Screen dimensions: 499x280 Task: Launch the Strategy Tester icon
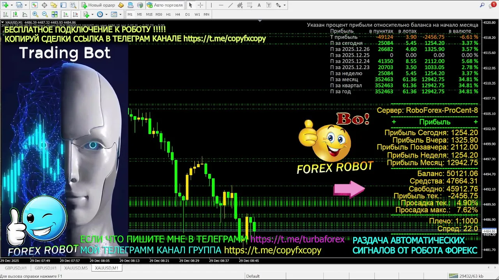[x=73, y=5]
